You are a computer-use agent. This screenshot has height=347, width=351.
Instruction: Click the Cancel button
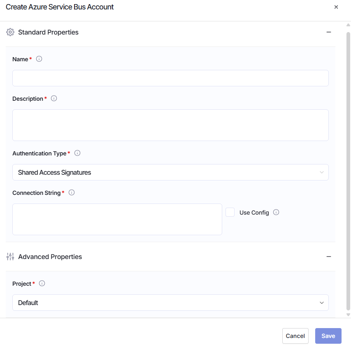(x=295, y=336)
